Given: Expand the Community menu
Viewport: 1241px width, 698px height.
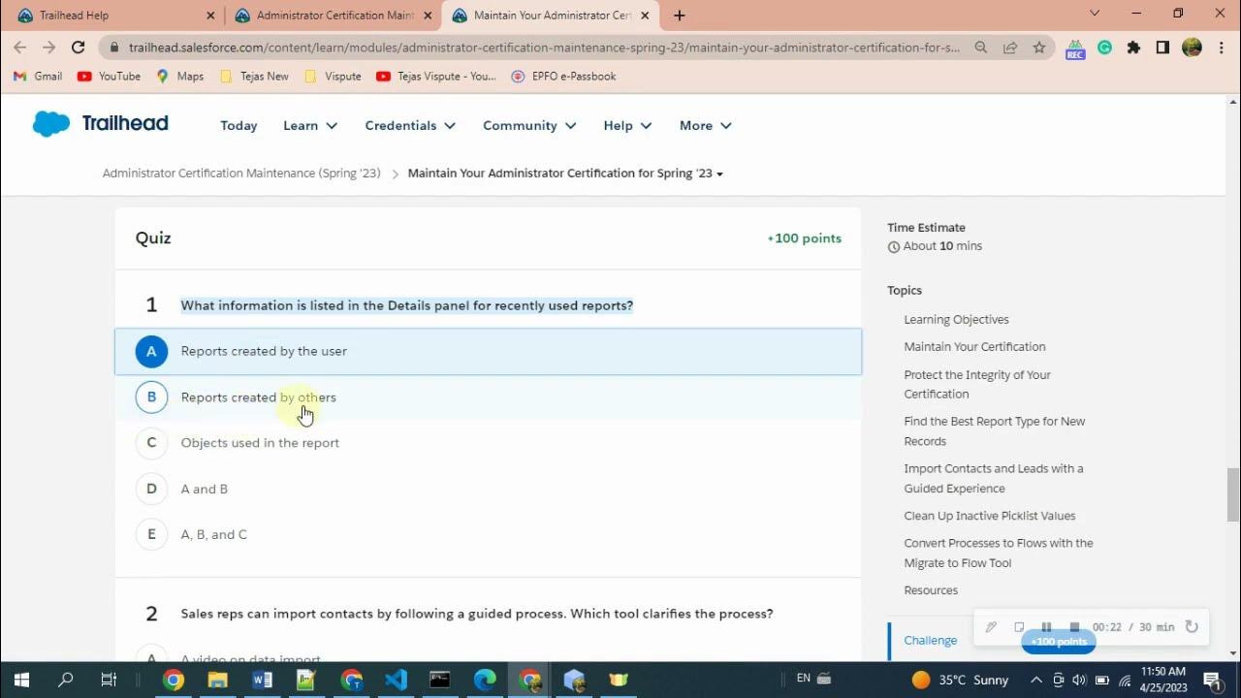Looking at the screenshot, I should 529,125.
